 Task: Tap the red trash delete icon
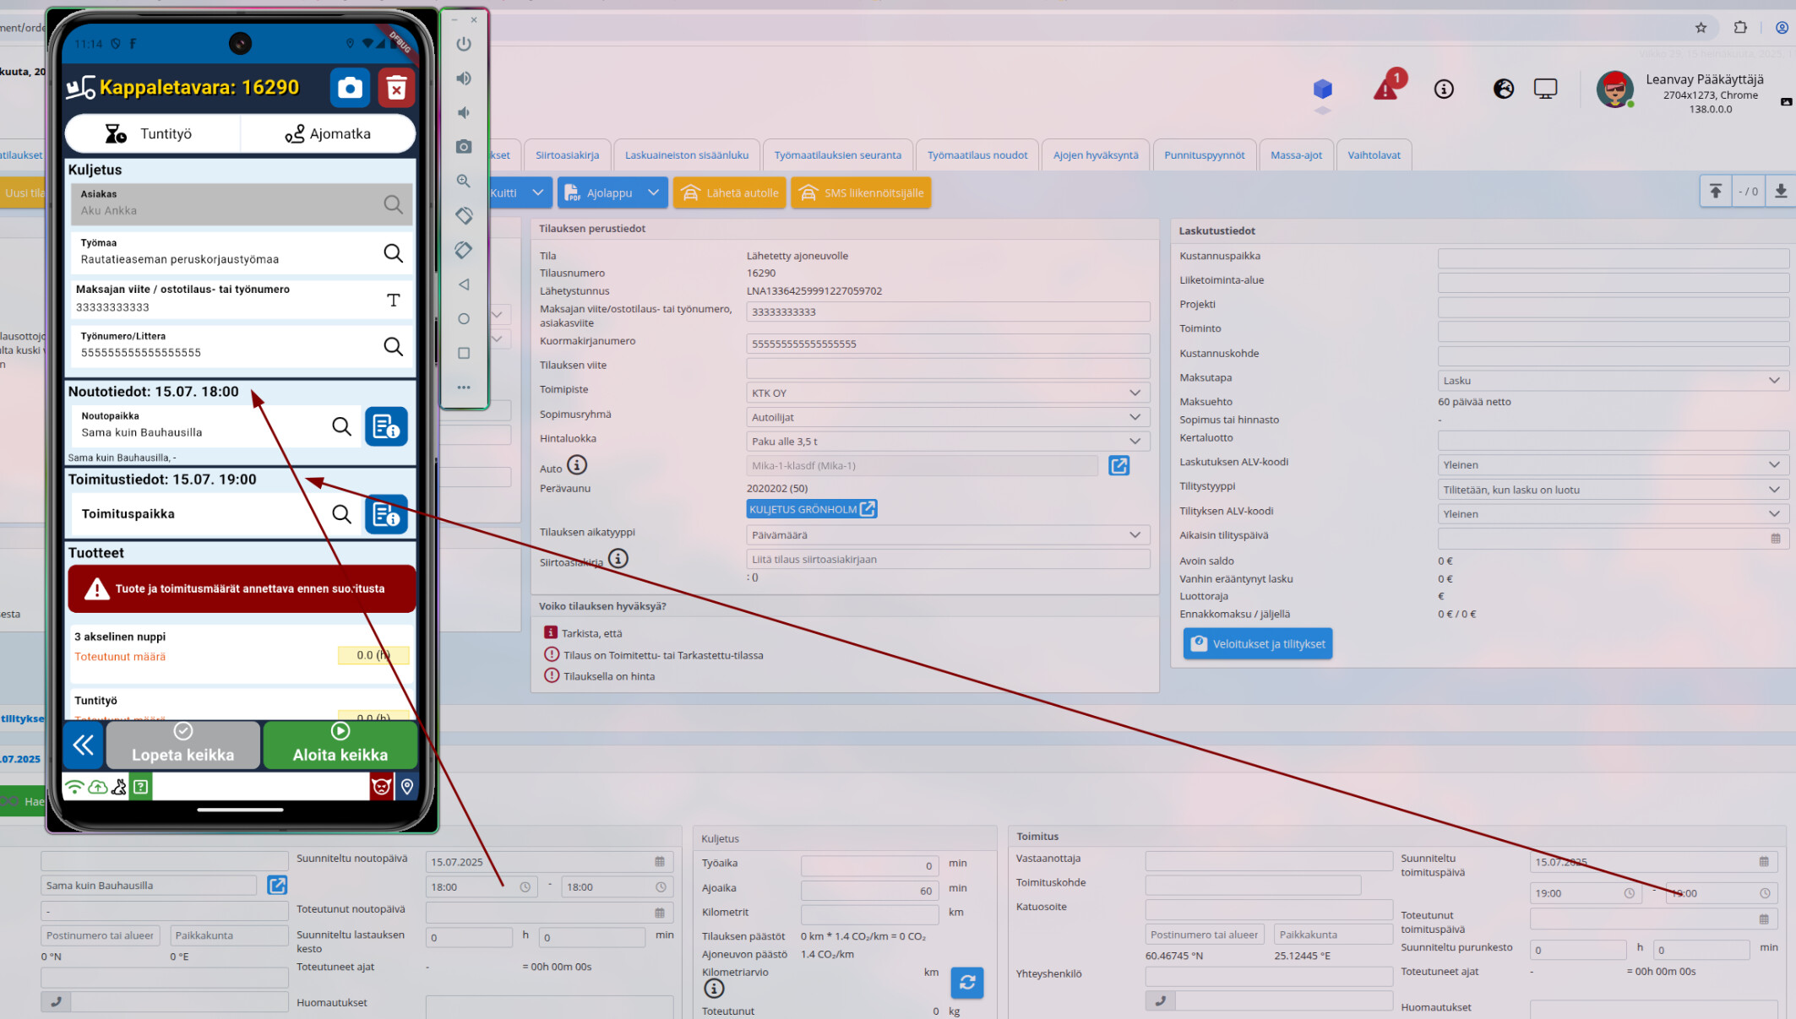click(396, 88)
